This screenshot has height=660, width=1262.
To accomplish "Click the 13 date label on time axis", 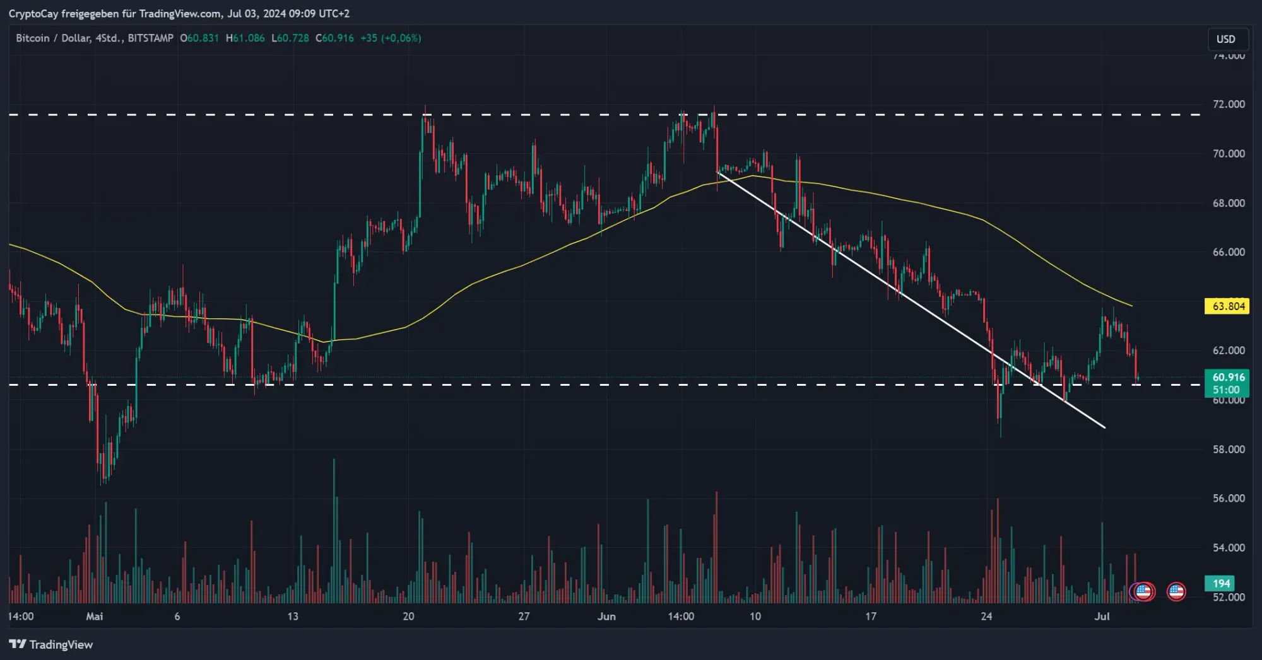I will coord(293,616).
